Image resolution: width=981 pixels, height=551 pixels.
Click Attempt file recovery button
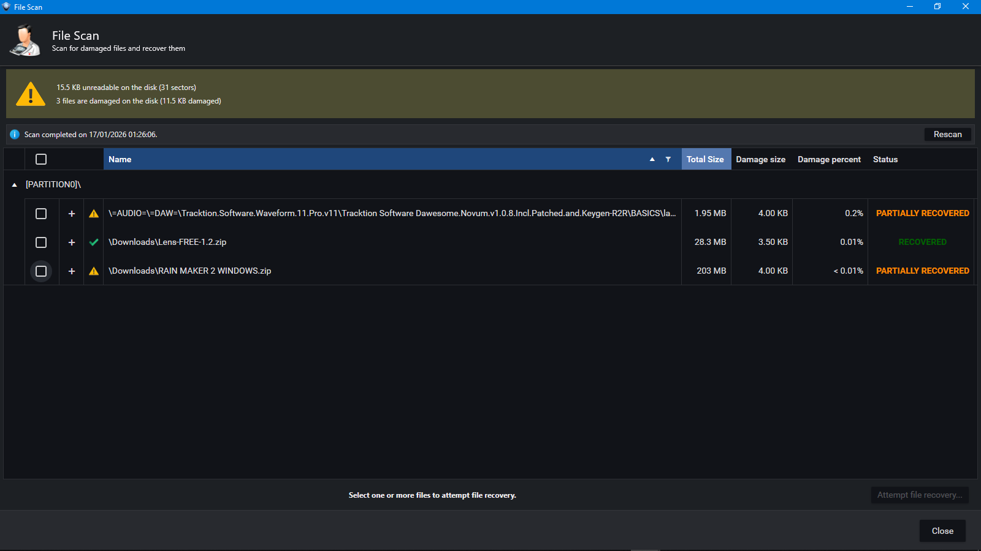pyautogui.click(x=920, y=495)
